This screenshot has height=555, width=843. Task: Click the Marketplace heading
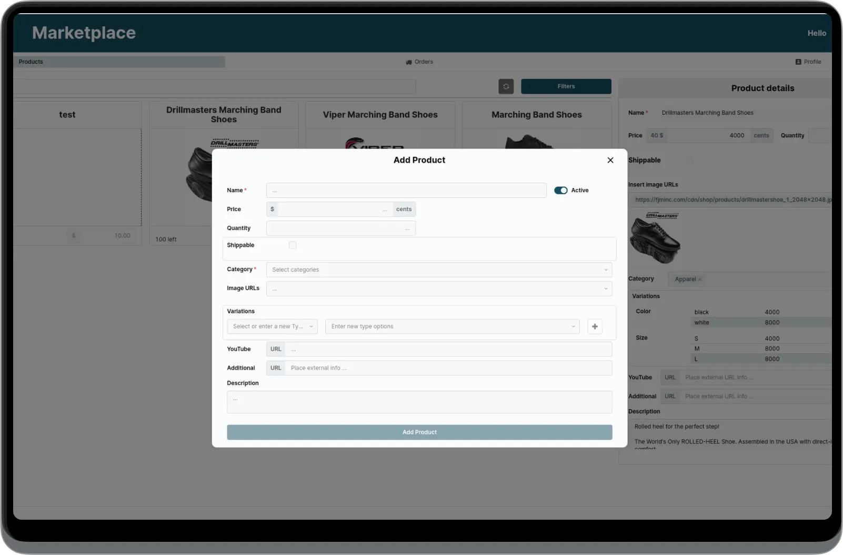pyautogui.click(x=84, y=33)
